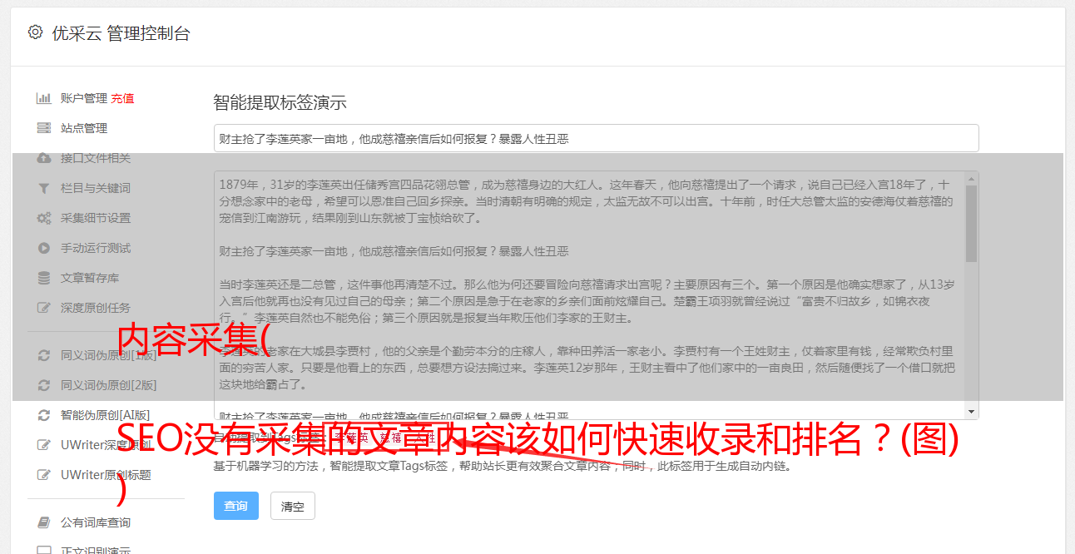
Task: Click the bar chart icon for 账户管理
Action: coord(44,98)
